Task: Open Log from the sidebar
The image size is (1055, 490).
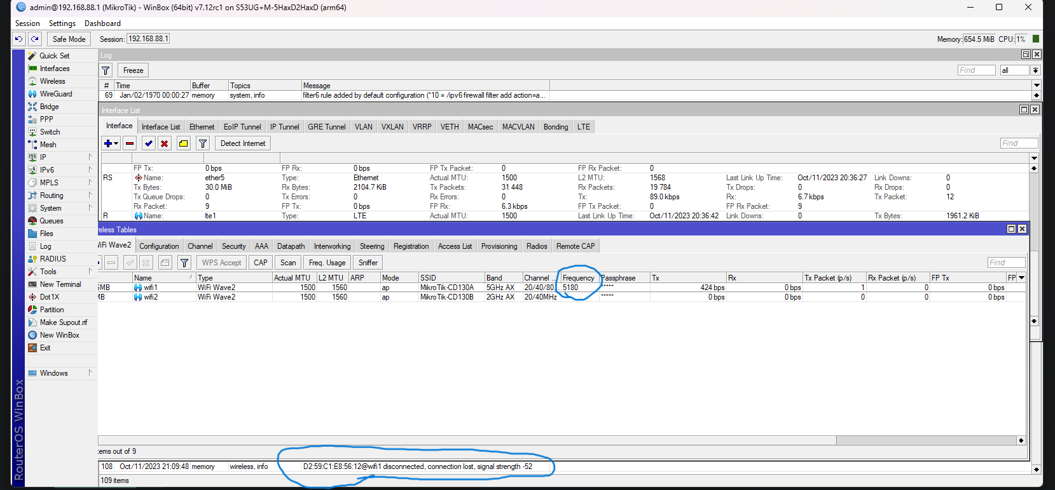Action: 45,246
